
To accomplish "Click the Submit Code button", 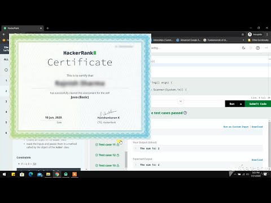I will (257, 104).
